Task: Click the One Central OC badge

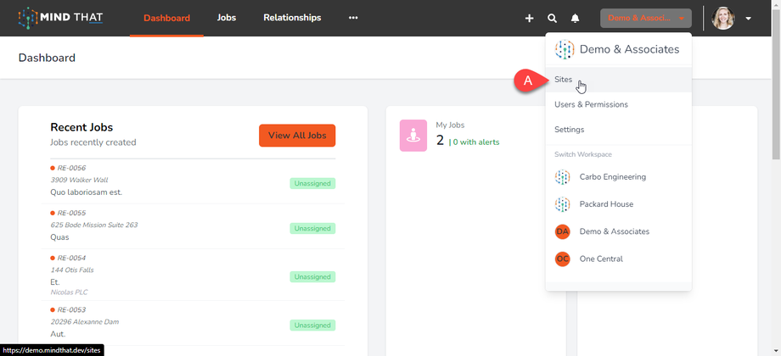Action: (x=562, y=259)
